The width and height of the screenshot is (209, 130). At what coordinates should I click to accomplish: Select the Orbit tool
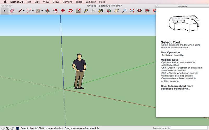tap(109, 11)
